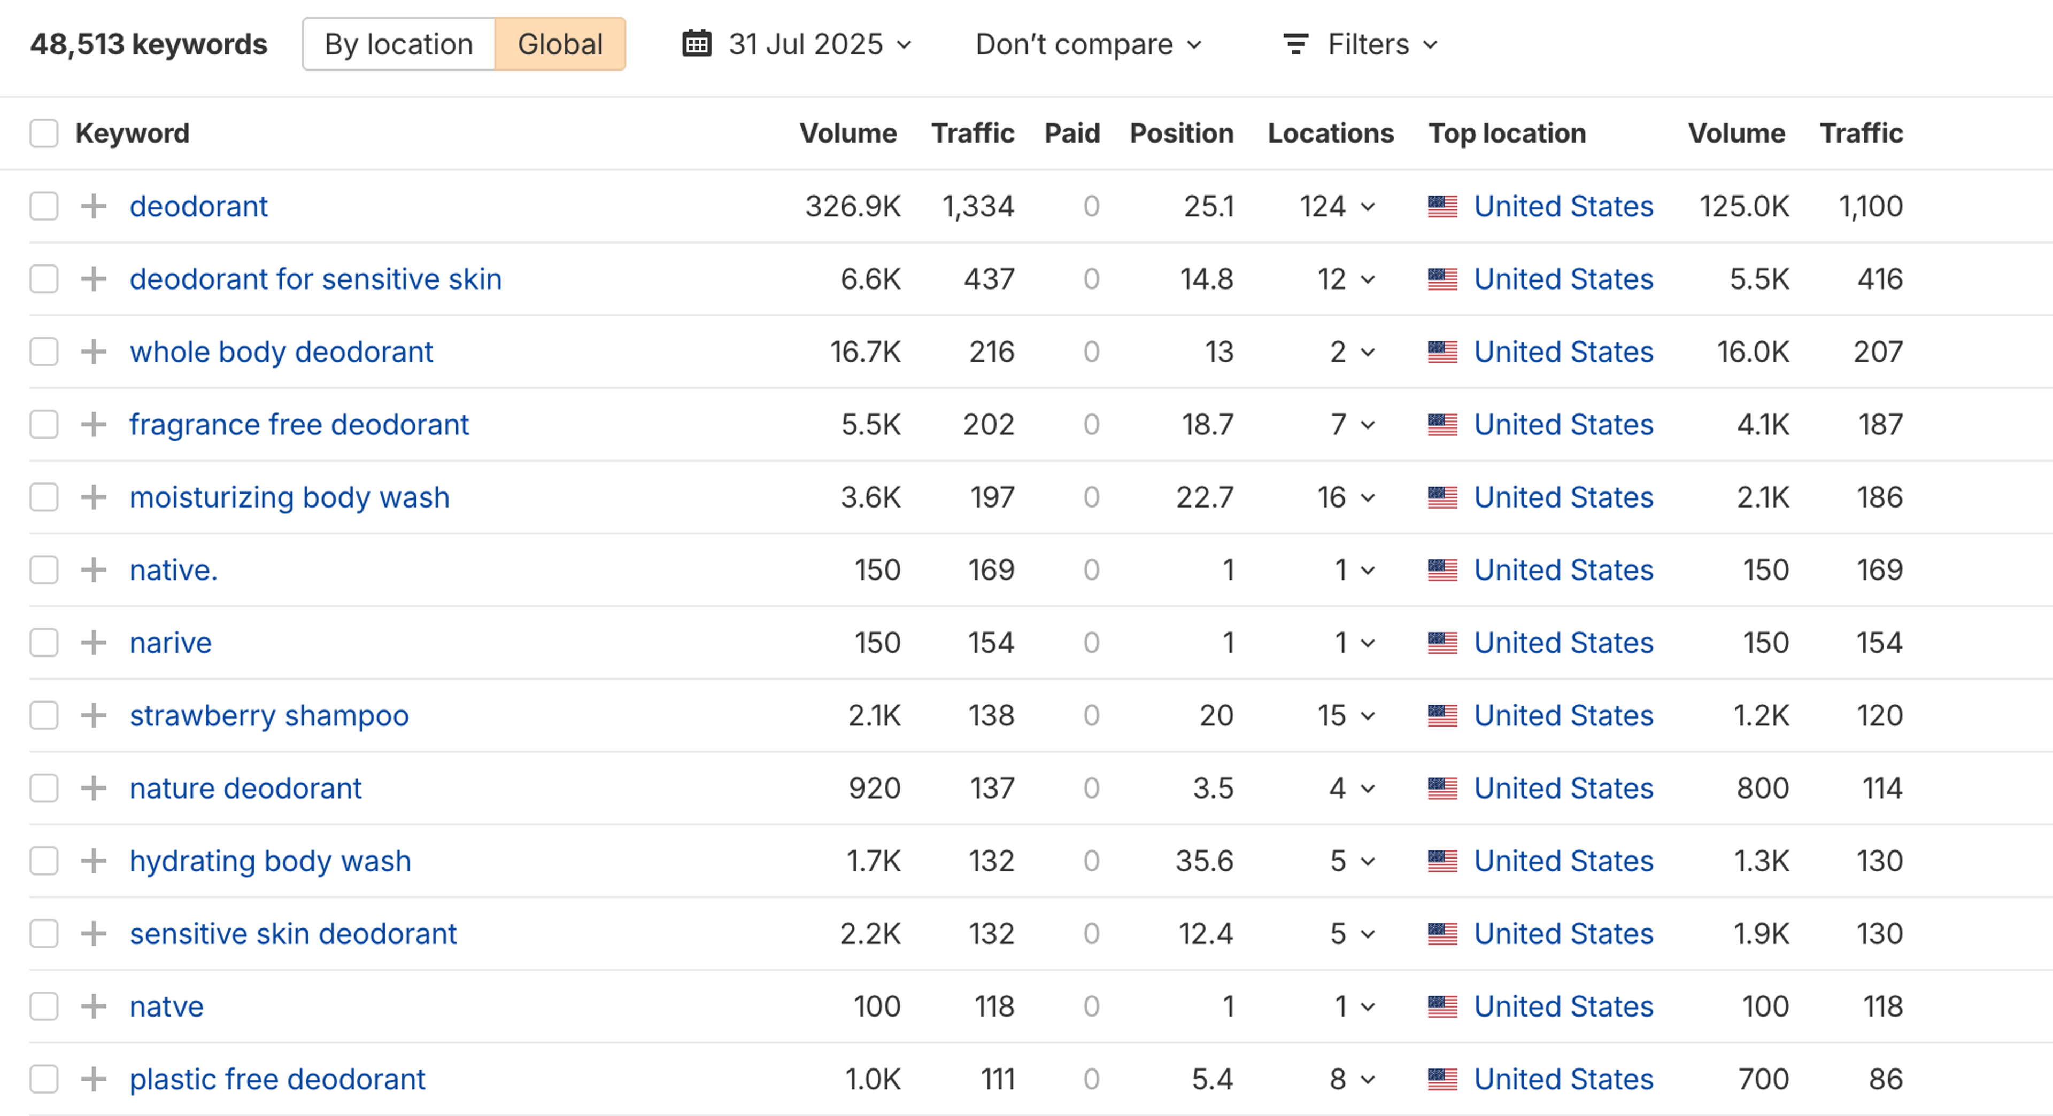Click the Filters funnel icon
This screenshot has width=2053, height=1116.
tap(1296, 44)
